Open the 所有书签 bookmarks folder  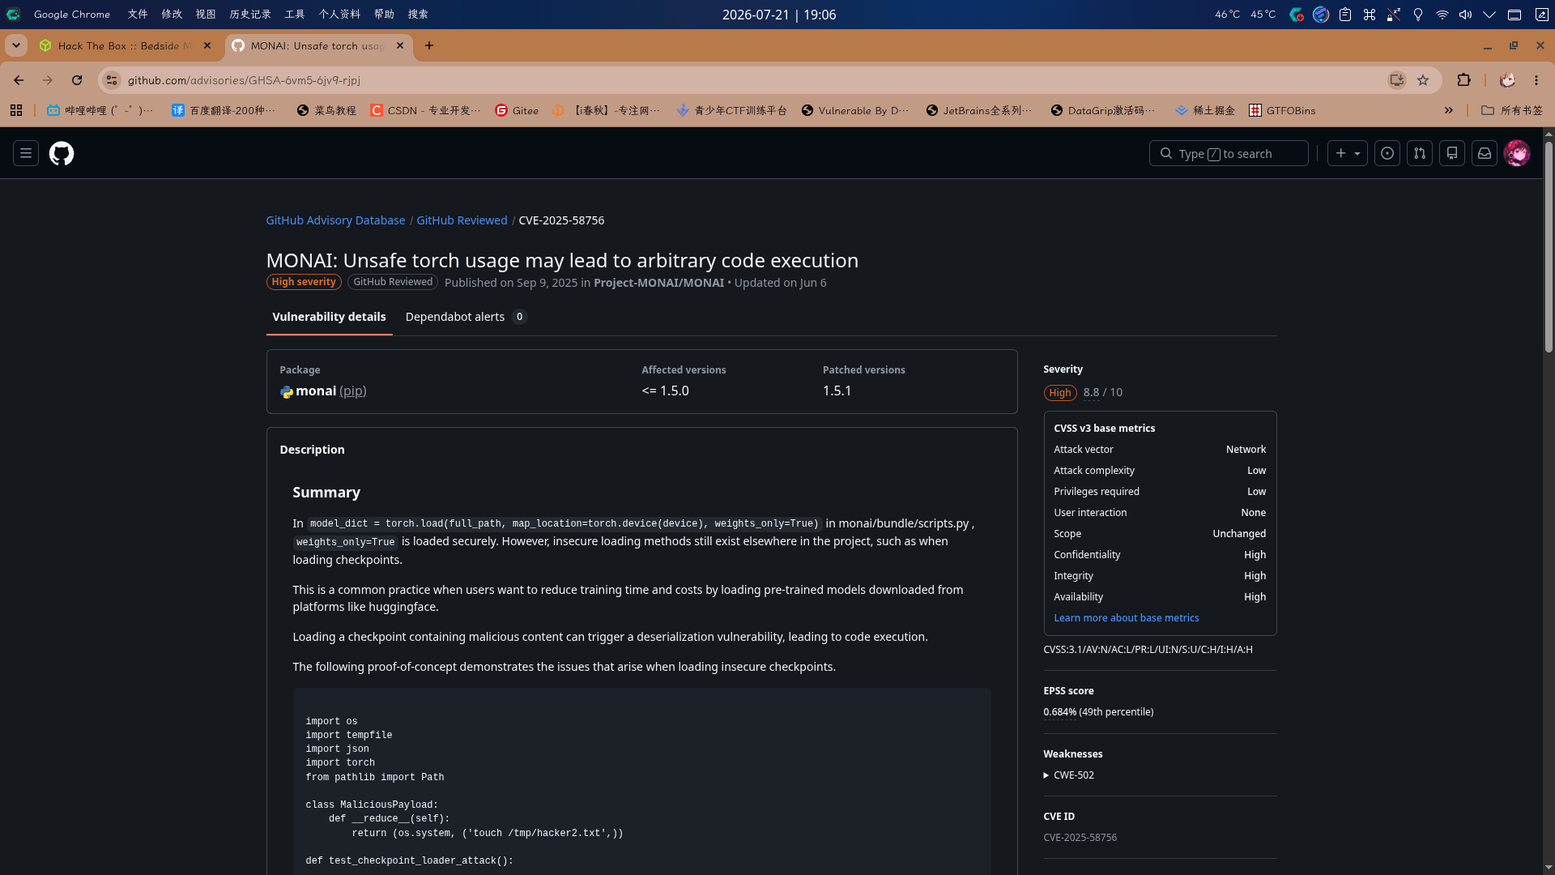tap(1512, 110)
